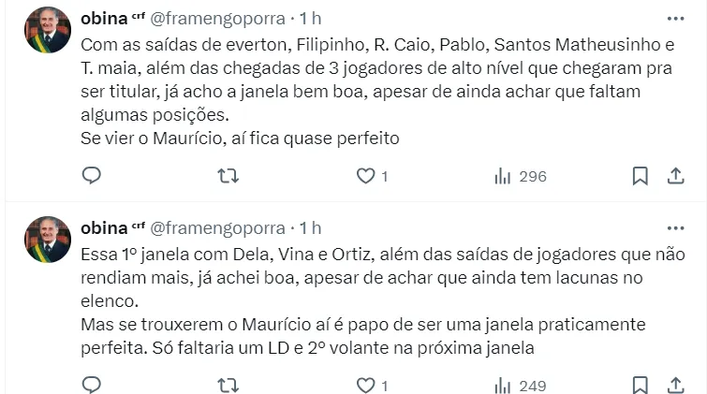Open the first tweet's 1 h timestamp
Image resolution: width=707 pixels, height=394 pixels.
310,18
